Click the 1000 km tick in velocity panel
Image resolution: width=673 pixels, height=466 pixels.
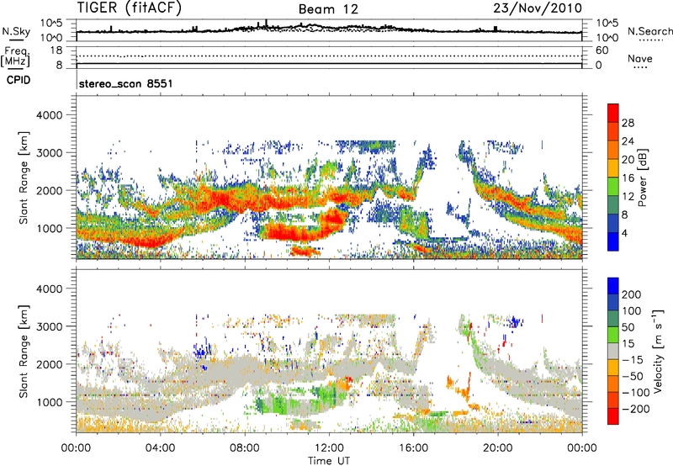coord(50,402)
